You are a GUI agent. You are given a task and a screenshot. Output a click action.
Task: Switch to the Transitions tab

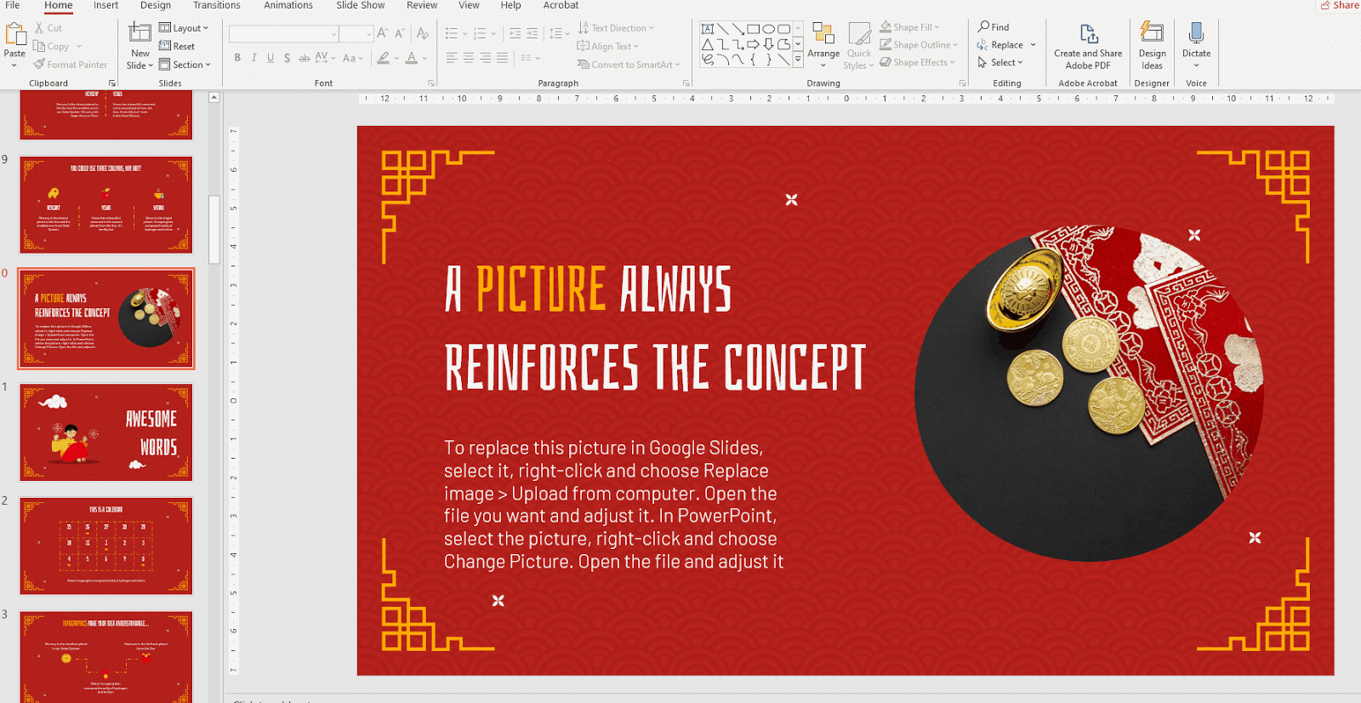tap(216, 6)
